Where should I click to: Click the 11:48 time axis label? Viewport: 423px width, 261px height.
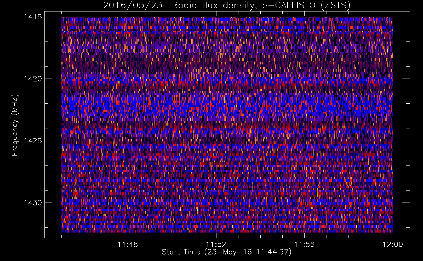(128, 245)
